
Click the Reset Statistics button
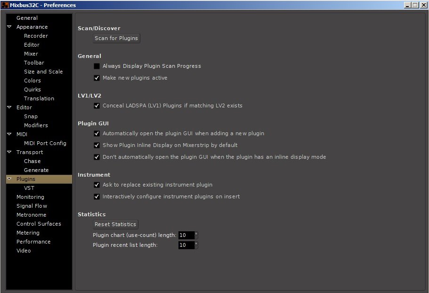115,224
